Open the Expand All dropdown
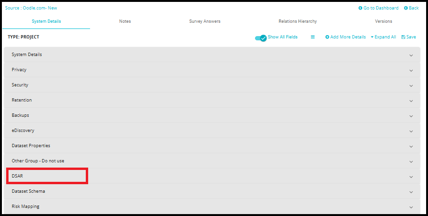The height and width of the screenshot is (216, 428). [383, 37]
